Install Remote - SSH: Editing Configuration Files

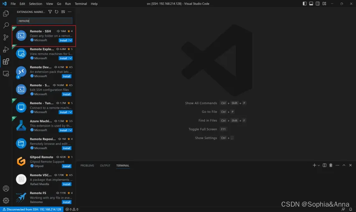coord(67,94)
